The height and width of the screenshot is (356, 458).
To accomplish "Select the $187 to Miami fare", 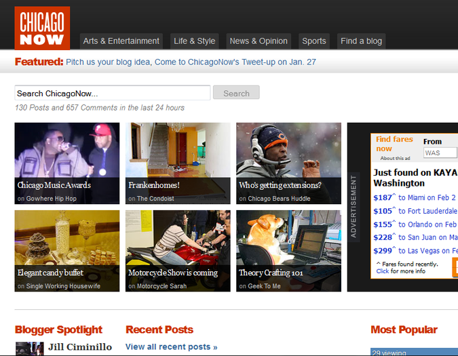I will [x=415, y=197].
